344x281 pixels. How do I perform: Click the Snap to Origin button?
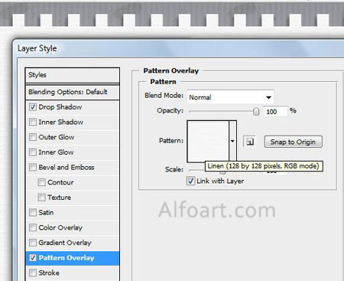[294, 142]
